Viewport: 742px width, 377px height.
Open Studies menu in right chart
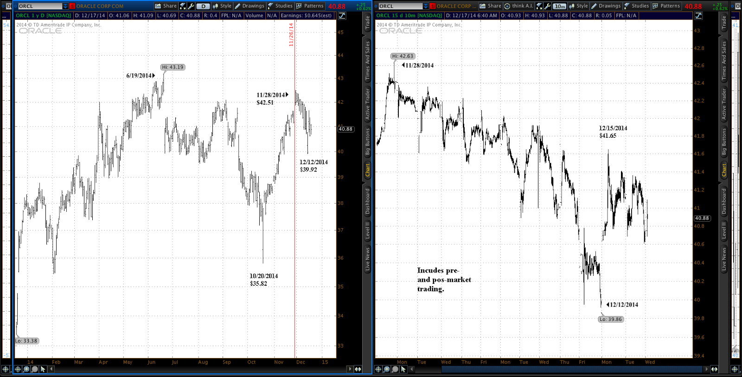[636, 6]
